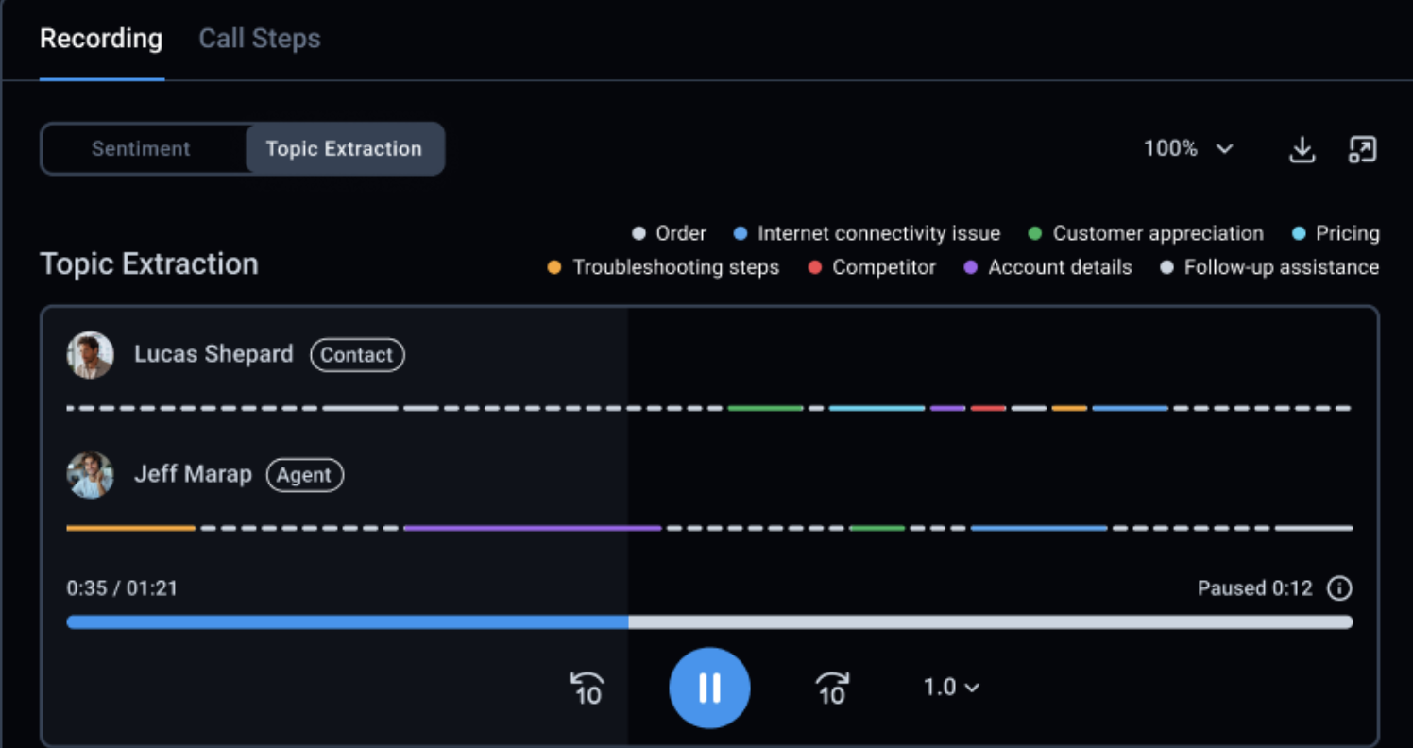Rewind playback 10 seconds
The image size is (1413, 748).
(587, 688)
